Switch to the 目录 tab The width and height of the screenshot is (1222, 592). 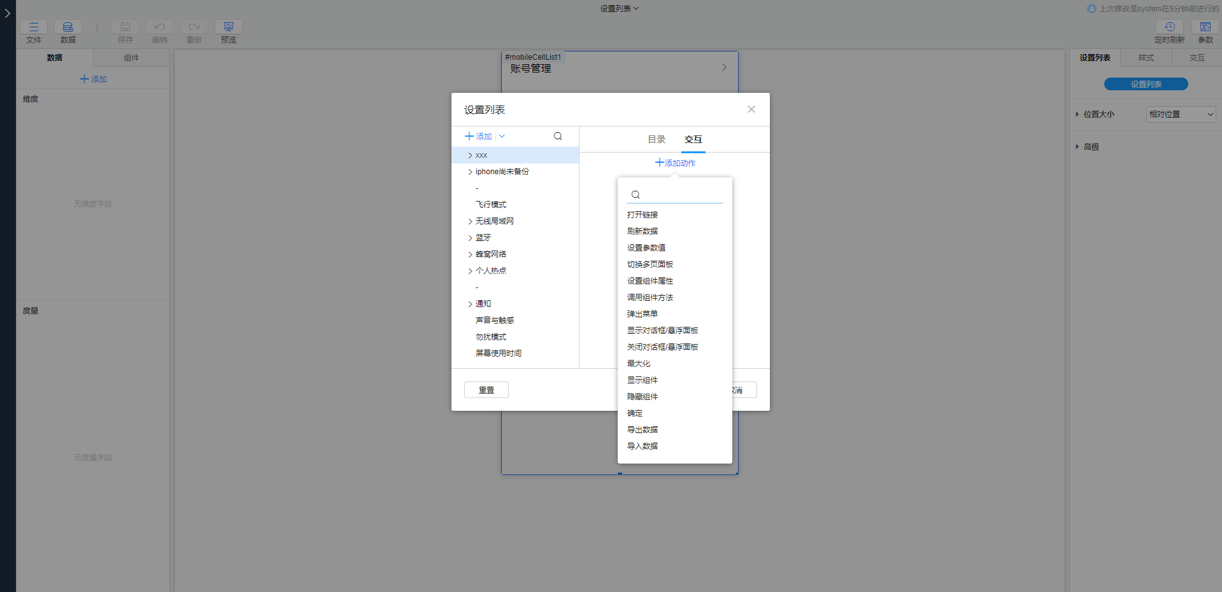coord(657,139)
